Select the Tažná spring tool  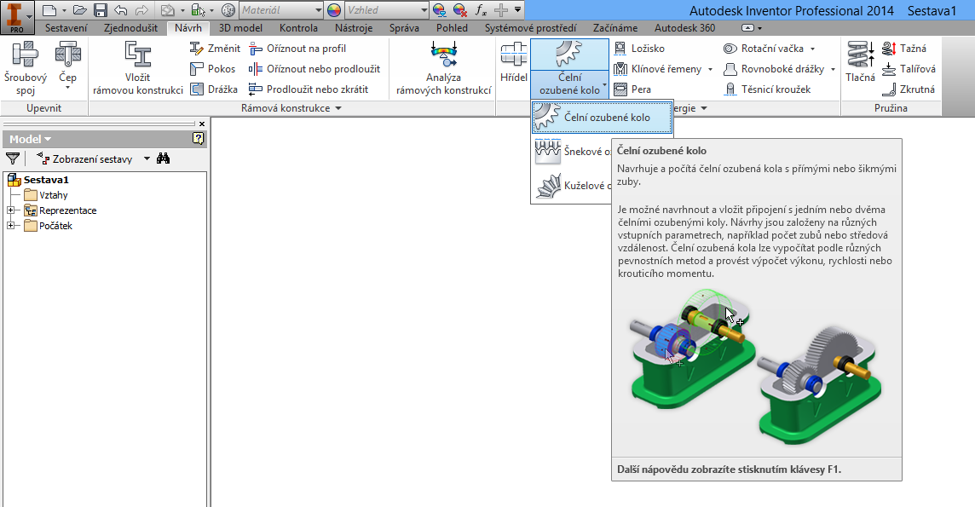905,49
